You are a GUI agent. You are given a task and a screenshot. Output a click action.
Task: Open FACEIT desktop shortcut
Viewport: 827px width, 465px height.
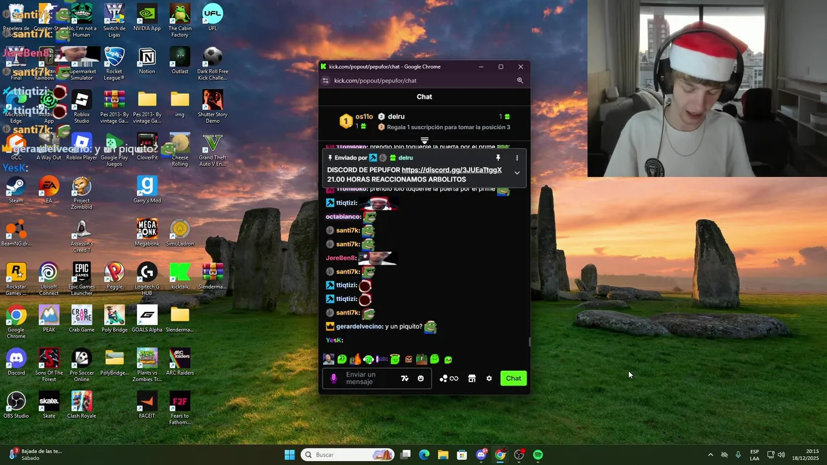click(x=147, y=405)
